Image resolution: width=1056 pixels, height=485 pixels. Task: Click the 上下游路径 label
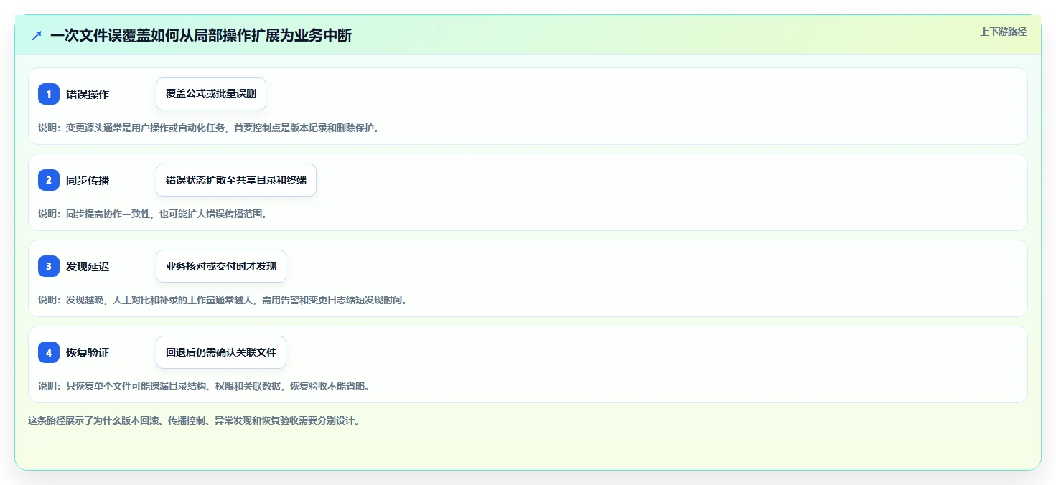[x=1004, y=32]
